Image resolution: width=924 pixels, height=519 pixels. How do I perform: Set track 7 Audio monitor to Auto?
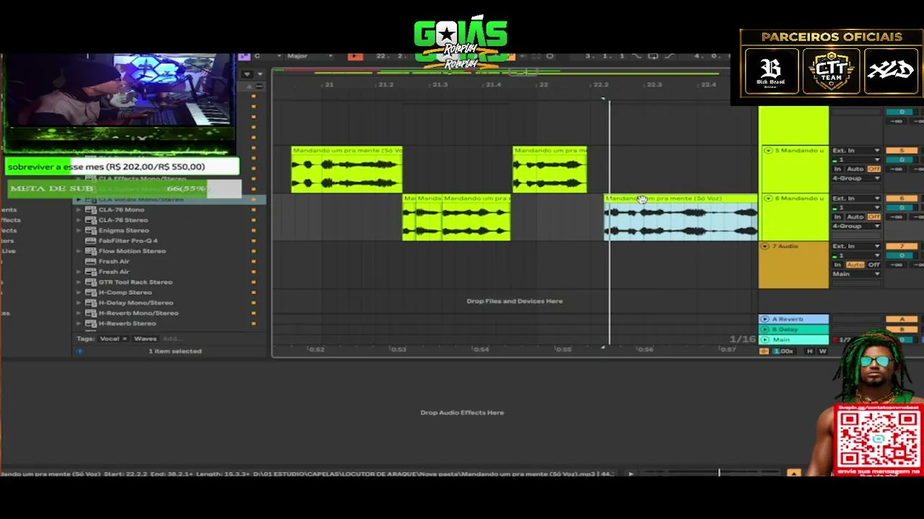tap(855, 265)
